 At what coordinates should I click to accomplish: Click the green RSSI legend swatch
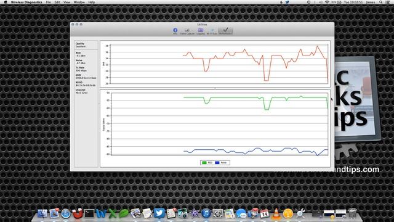click(204, 163)
